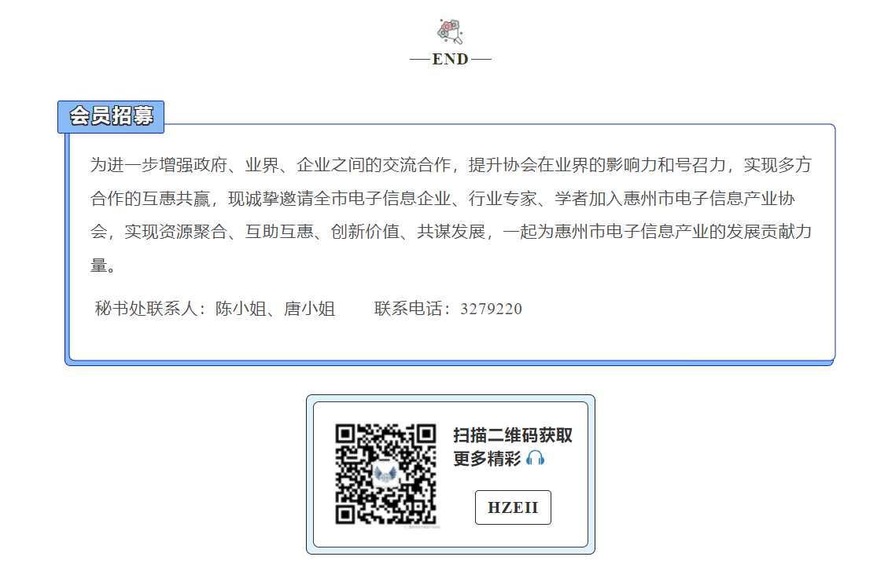The image size is (888, 586).
Task: Click the 扫描二维码获取 heading text
Action: [x=513, y=436]
